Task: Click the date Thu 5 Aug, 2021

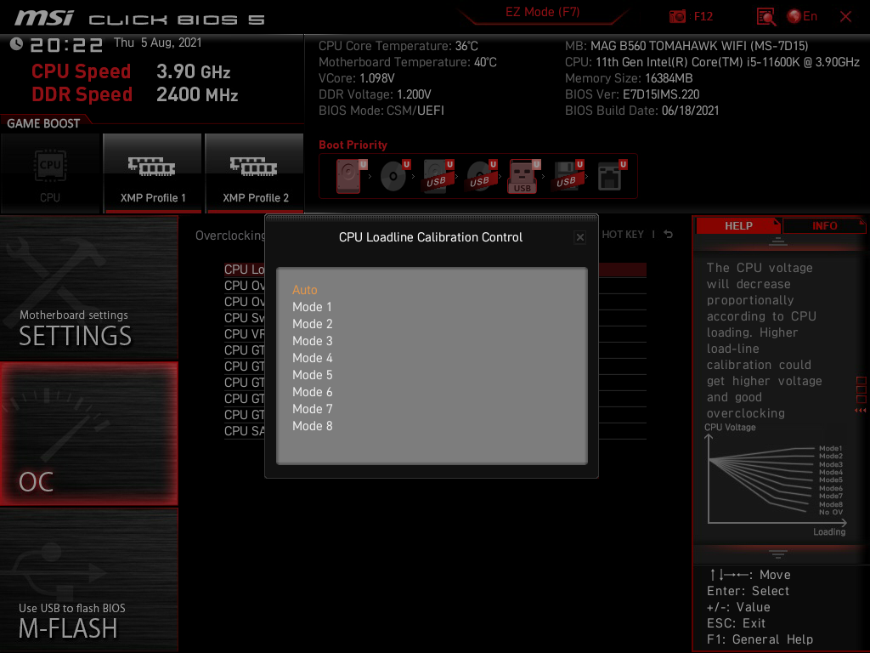Action: click(157, 43)
